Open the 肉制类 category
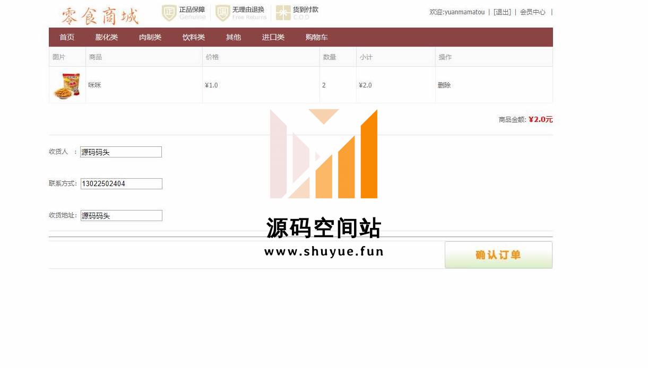The image size is (648, 368). point(150,37)
